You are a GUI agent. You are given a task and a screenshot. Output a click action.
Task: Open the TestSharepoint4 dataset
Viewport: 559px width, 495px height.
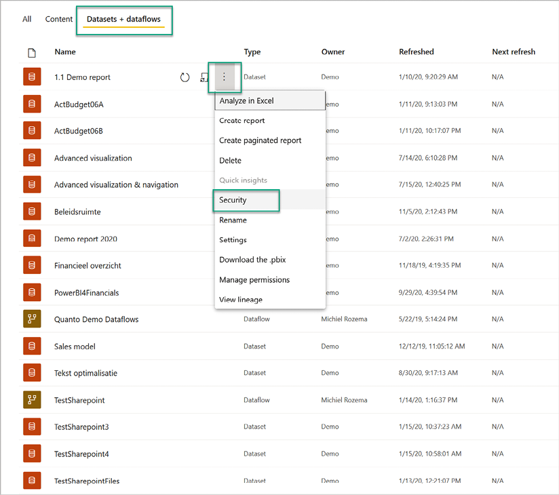(x=81, y=454)
